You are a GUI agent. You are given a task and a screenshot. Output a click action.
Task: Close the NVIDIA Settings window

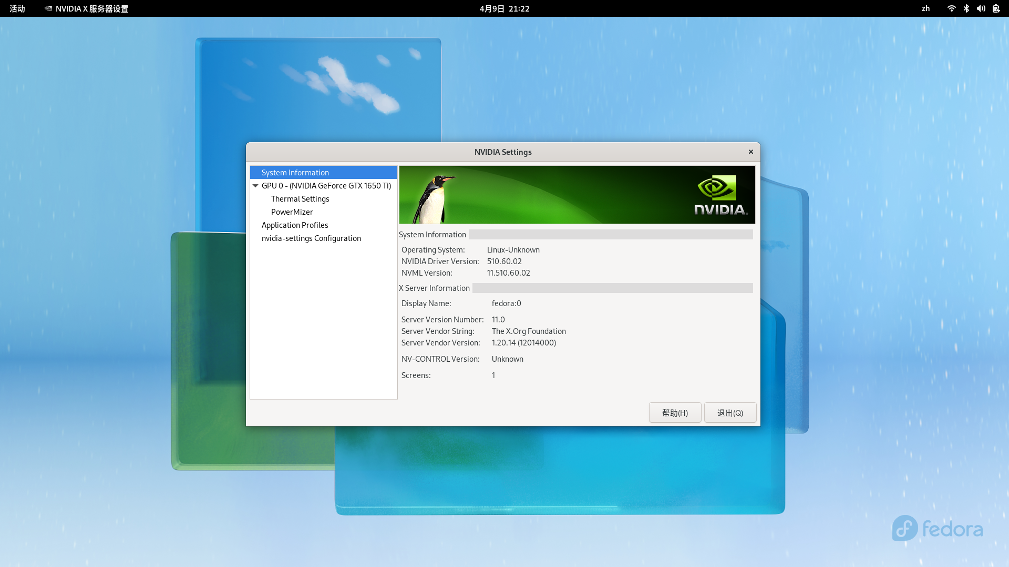(x=751, y=152)
